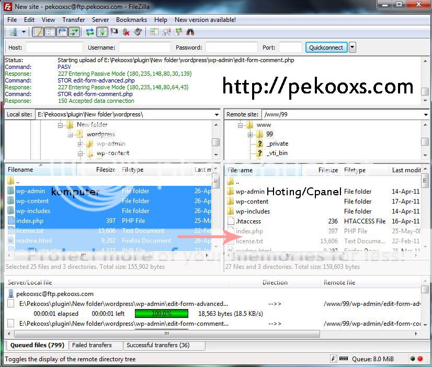
Task: Toggle the message log display
Action: (x=38, y=32)
